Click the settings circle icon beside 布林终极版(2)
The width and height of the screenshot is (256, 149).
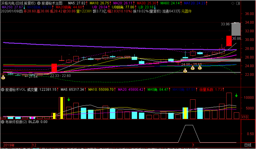tap(3, 121)
